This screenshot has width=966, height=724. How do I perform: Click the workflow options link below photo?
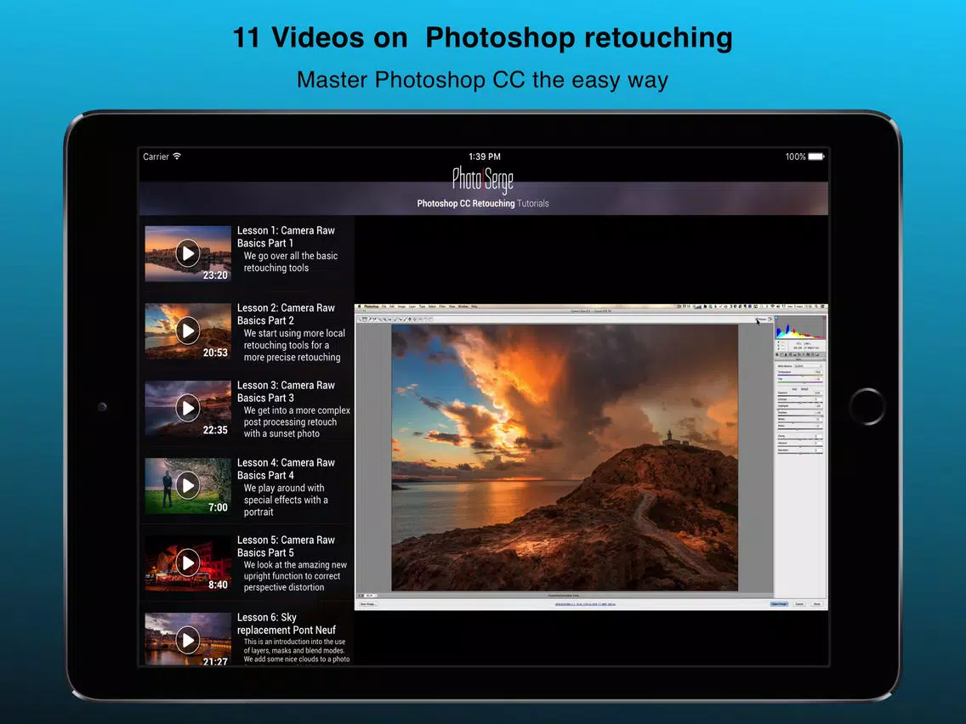[585, 604]
